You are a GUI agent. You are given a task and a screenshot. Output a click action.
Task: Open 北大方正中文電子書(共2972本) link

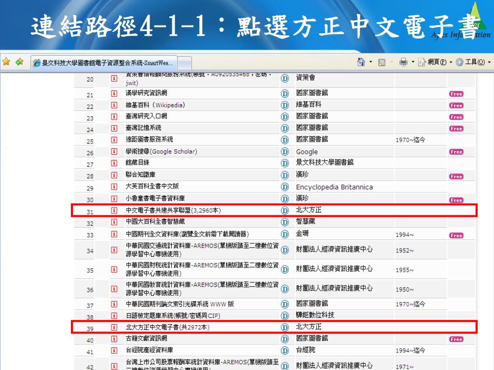tap(167, 327)
